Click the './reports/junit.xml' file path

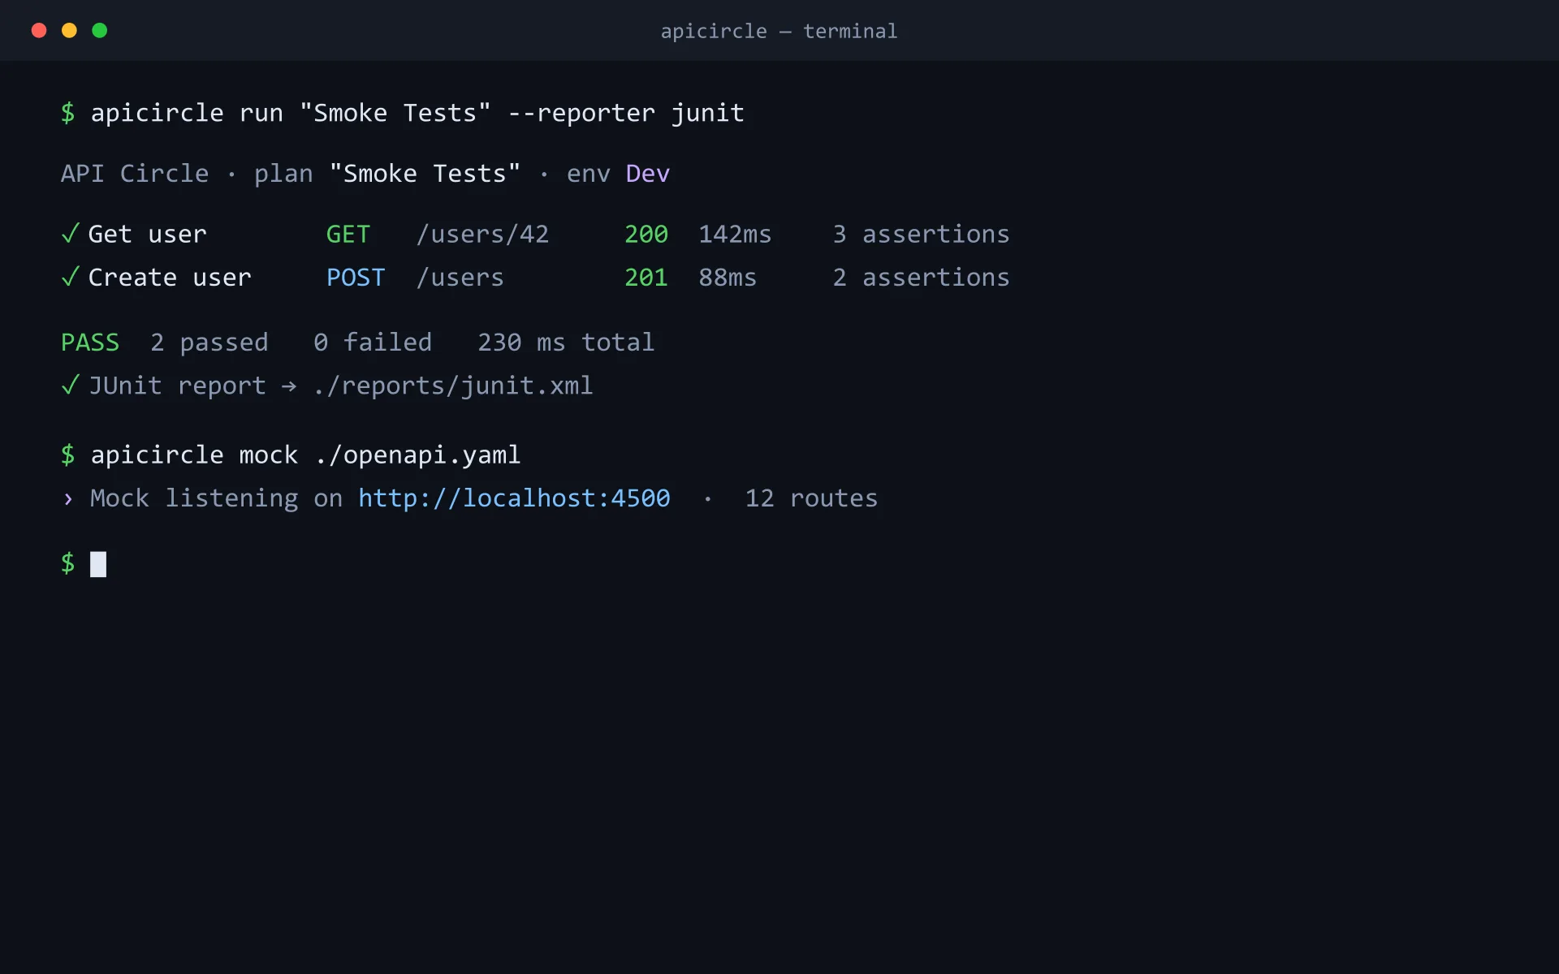click(453, 386)
